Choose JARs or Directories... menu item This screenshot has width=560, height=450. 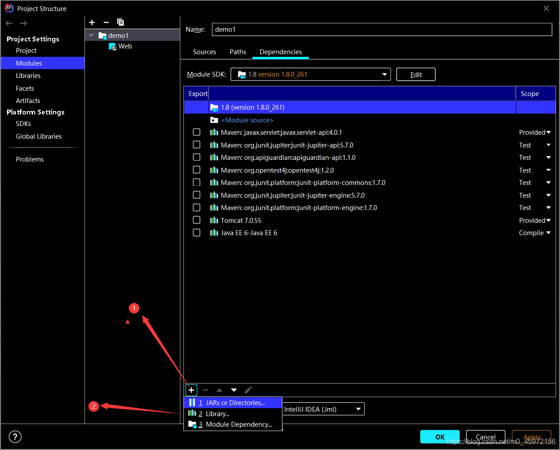point(233,403)
